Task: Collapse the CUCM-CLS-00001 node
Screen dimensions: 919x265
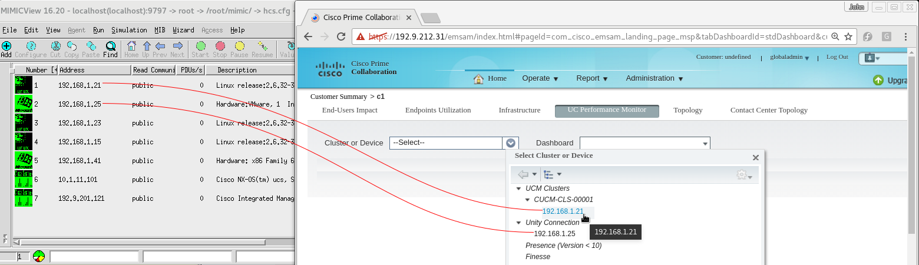Action: pyautogui.click(x=528, y=200)
